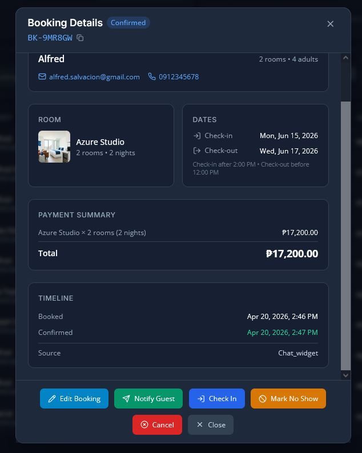The image size is (362, 453).
Task: Click the Notify Guest button
Action: 148,399
